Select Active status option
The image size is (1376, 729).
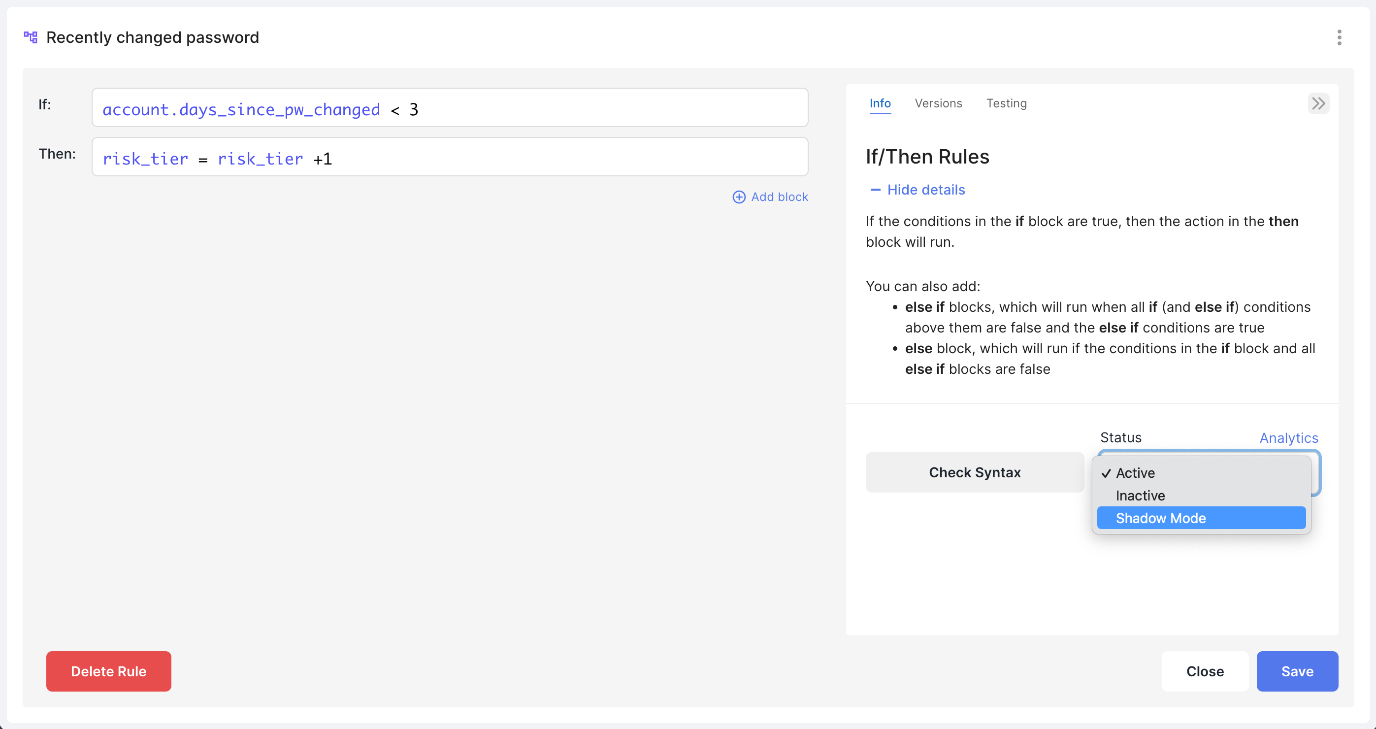1135,473
